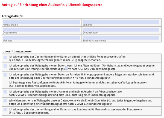Focus the Straße | Hausnummer input field
Screen dimensions: 164x118
point(121,38)
